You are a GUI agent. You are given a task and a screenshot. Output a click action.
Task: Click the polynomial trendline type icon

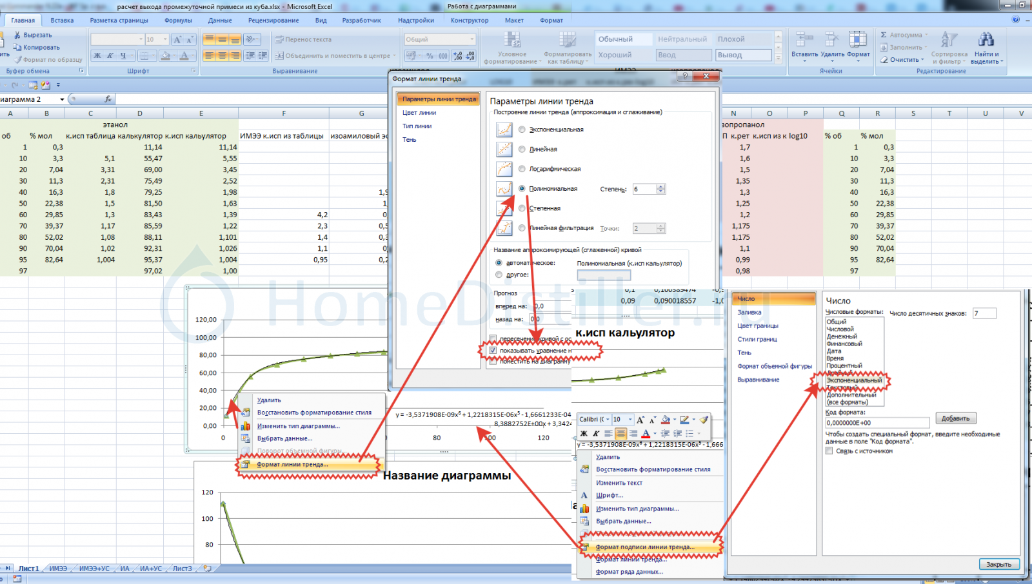click(504, 189)
